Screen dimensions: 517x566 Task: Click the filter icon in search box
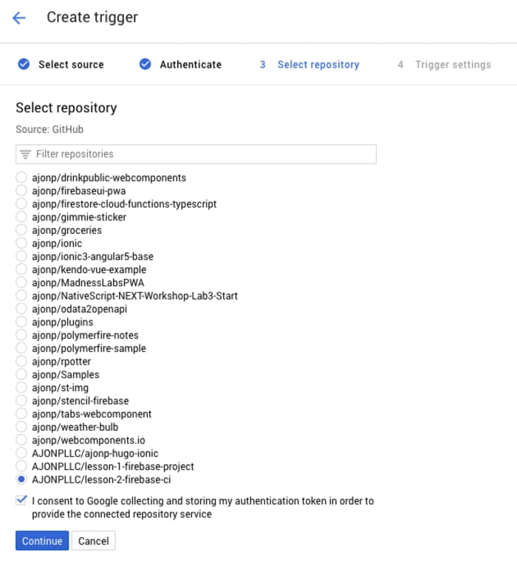point(25,154)
